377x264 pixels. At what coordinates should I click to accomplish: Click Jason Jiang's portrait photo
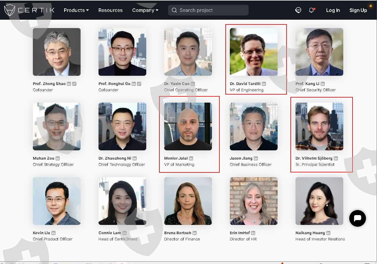[x=254, y=126]
